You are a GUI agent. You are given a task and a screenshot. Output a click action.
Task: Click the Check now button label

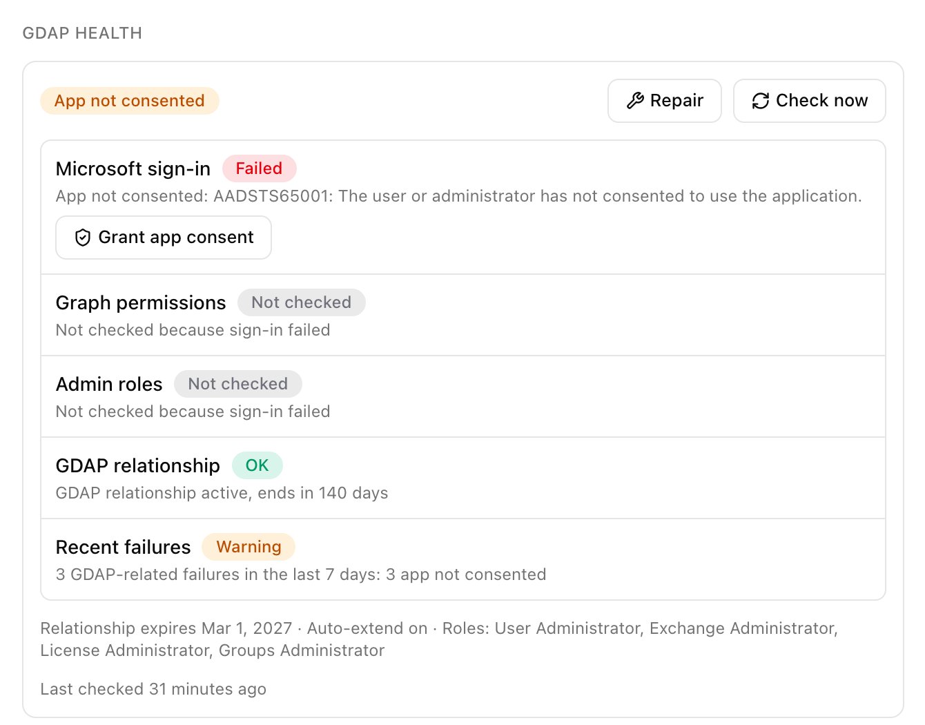pyautogui.click(x=821, y=101)
